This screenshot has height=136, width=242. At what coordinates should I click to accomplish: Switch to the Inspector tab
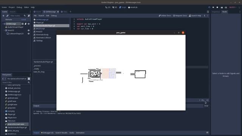coord(216,12)
